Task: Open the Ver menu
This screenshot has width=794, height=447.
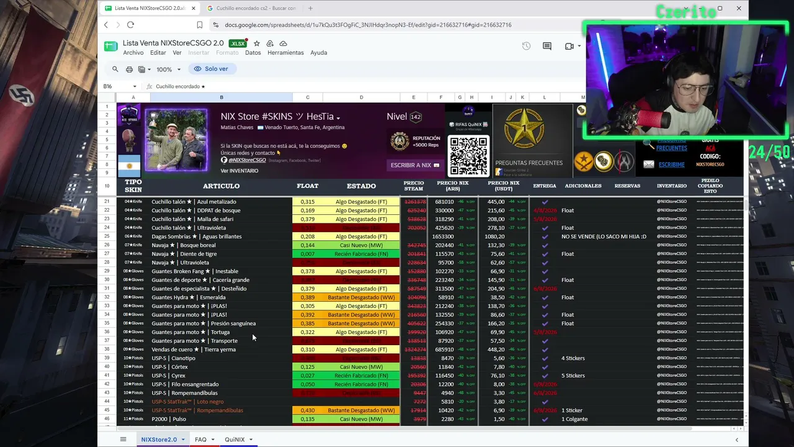Action: click(177, 53)
